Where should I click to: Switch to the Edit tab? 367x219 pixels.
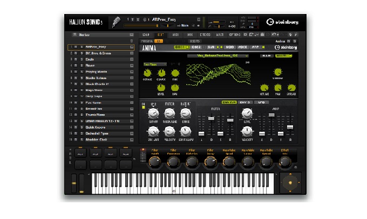pyautogui.click(x=161, y=35)
